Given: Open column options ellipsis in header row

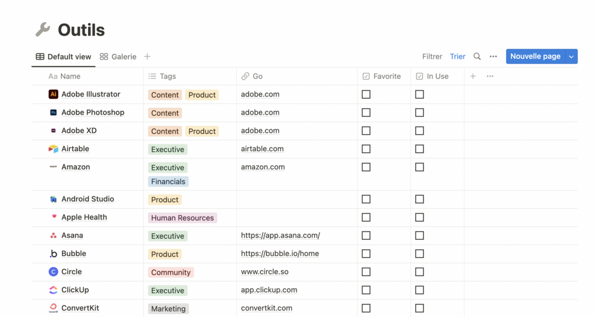Looking at the screenshot, I should 490,76.
